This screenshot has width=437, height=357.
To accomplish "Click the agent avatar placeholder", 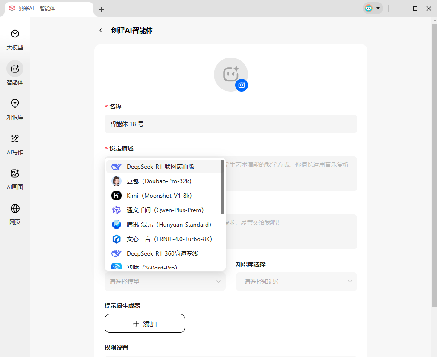I will (x=230, y=74).
